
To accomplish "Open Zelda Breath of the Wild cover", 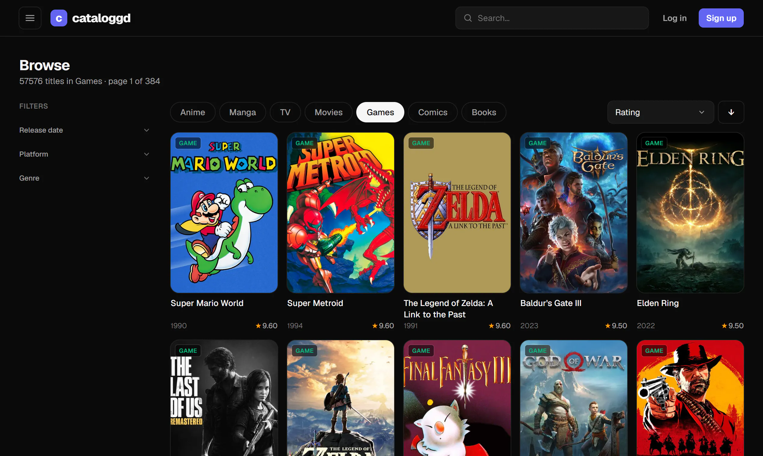I will click(x=340, y=398).
